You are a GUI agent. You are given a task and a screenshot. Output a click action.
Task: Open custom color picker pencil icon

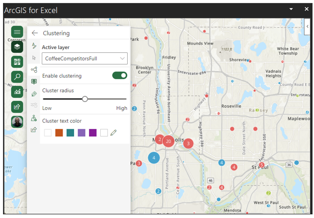pos(114,133)
